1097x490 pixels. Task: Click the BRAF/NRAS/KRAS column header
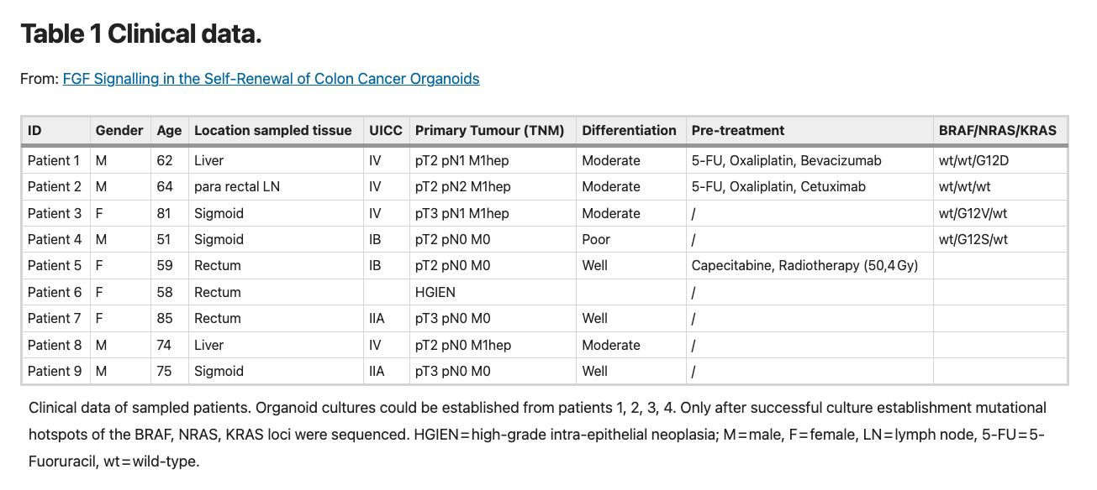click(997, 130)
